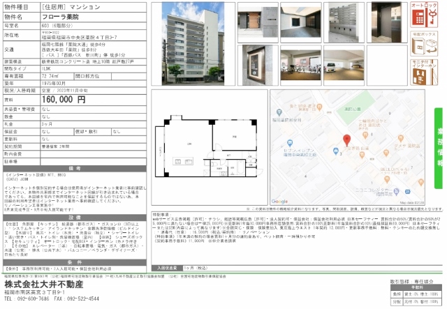Click the phone number TEL 092-600-7686
The height and width of the screenshot is (309, 447).
click(27, 299)
